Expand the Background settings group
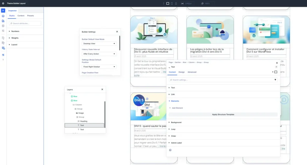This screenshot has height=165, width=307. (x=223, y=122)
